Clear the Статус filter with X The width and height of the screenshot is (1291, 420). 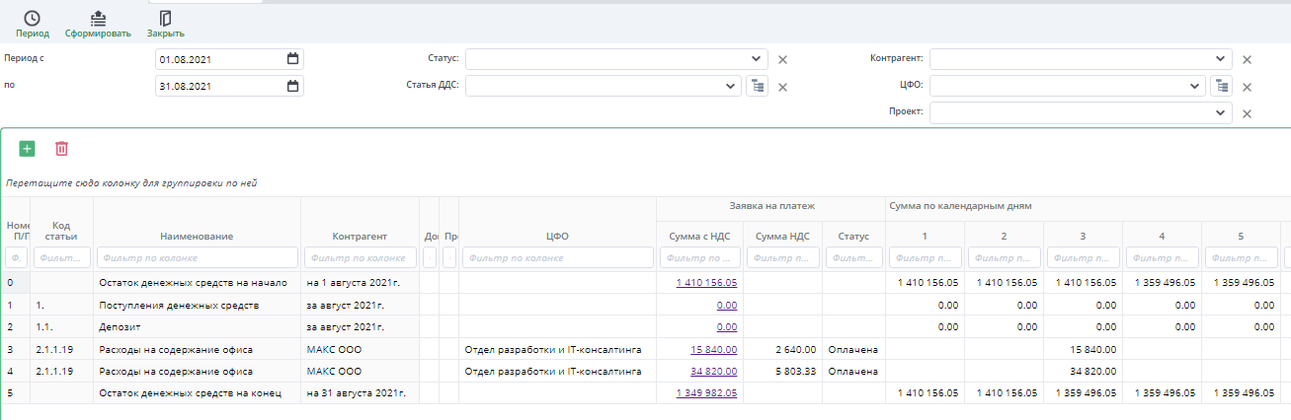coord(782,59)
